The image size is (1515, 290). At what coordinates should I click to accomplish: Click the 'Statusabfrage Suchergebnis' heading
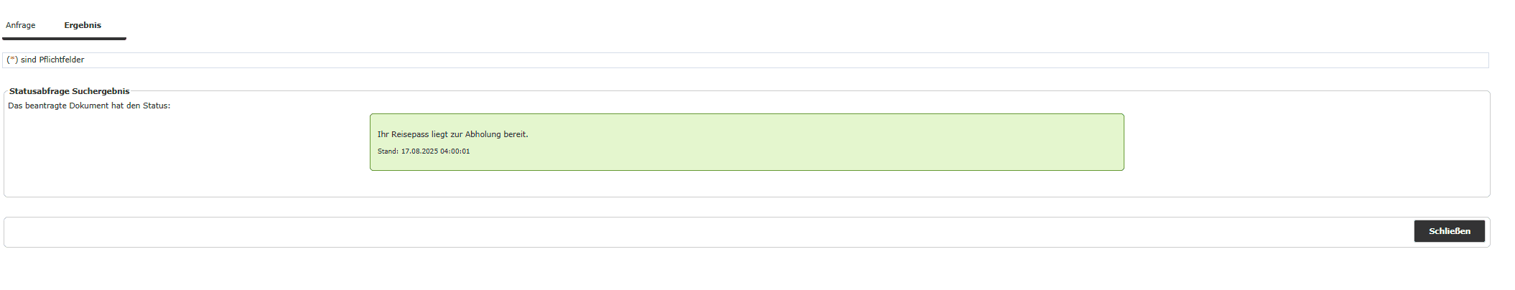click(70, 91)
